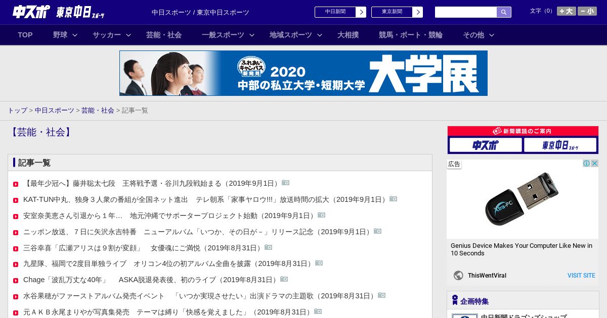Click the 東京中日スポーツ logo in header
The image size is (607, 318).
pos(80,12)
